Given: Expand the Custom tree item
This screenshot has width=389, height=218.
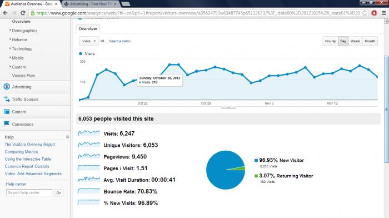Looking at the screenshot, I should click(x=10, y=67).
